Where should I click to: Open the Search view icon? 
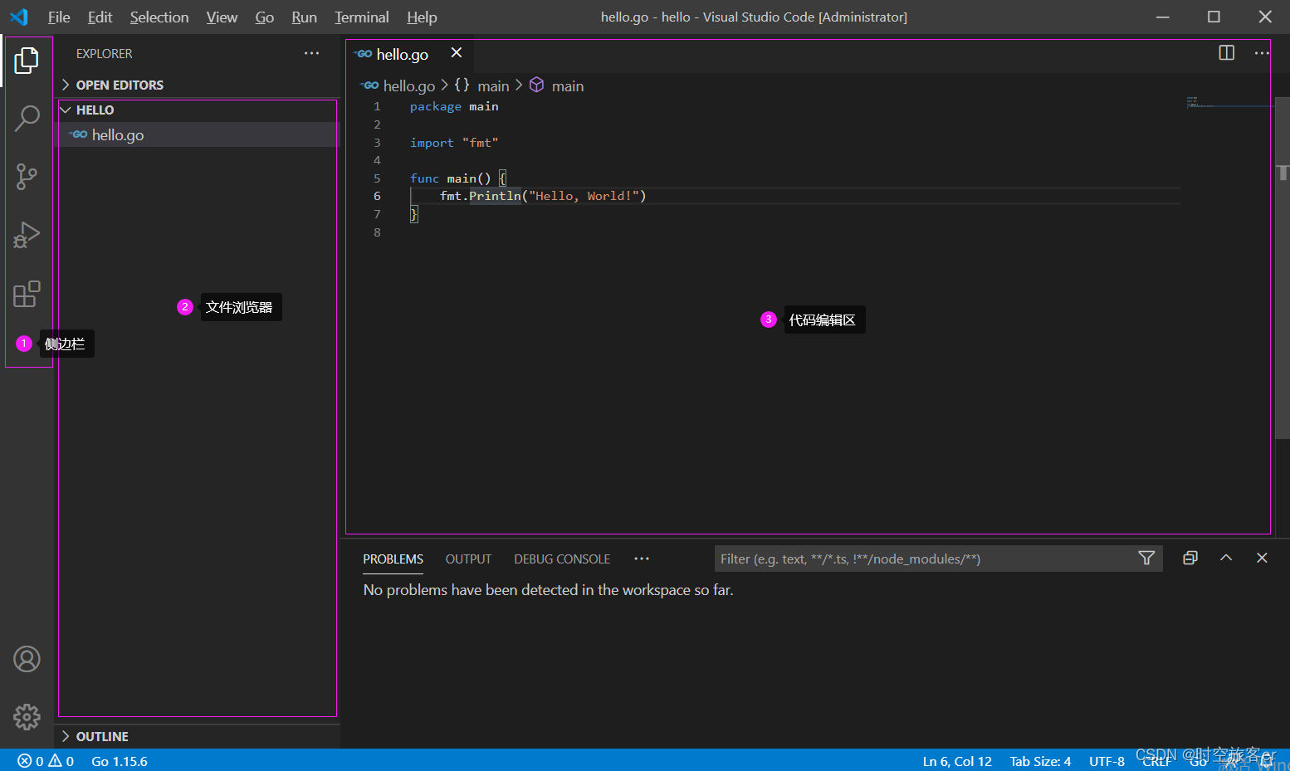[27, 118]
